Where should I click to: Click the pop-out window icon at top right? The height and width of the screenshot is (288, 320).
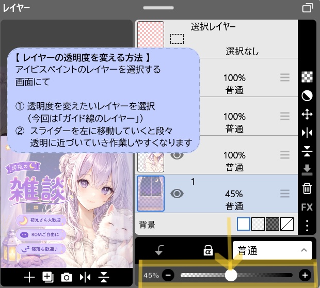pos(307,8)
